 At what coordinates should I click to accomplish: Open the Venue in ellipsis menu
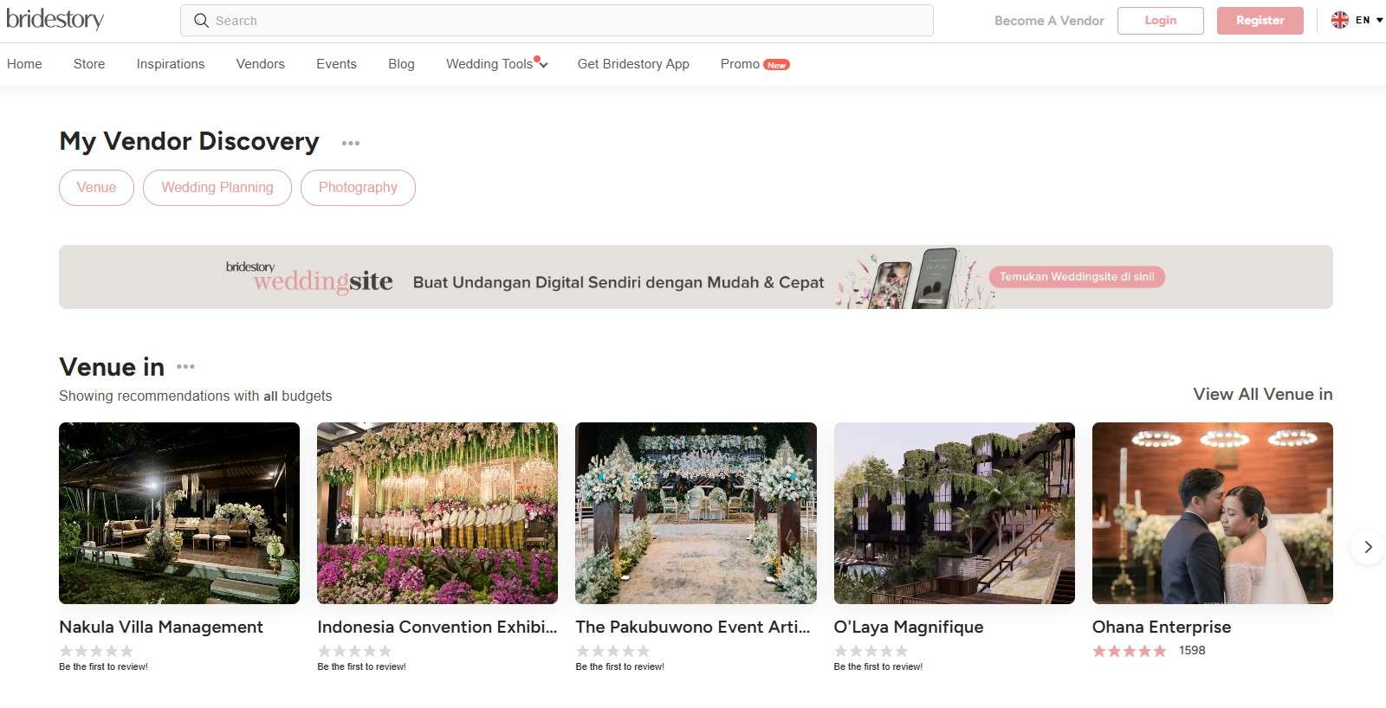tap(185, 367)
